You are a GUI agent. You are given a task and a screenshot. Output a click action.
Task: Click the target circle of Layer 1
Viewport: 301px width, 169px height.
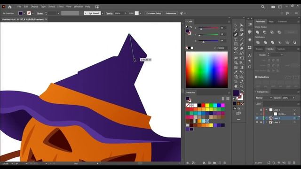pyautogui.click(x=294, y=122)
